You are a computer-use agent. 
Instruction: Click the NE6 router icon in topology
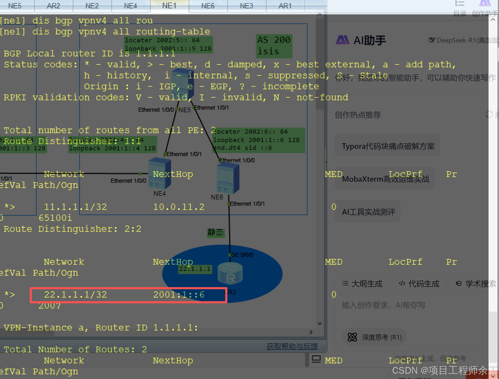pyautogui.click(x=228, y=179)
